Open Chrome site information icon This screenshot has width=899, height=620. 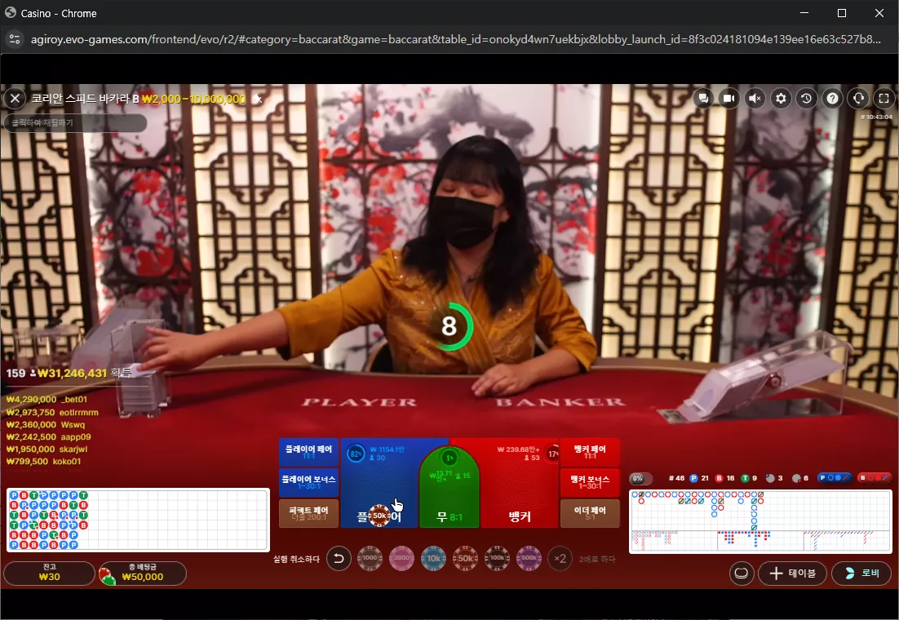15,40
